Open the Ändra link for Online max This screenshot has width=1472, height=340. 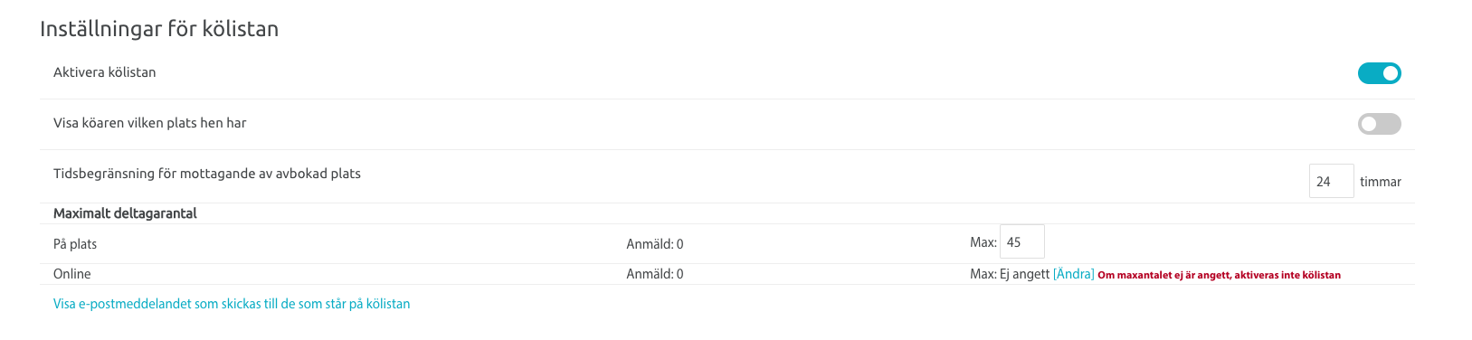click(x=1074, y=274)
